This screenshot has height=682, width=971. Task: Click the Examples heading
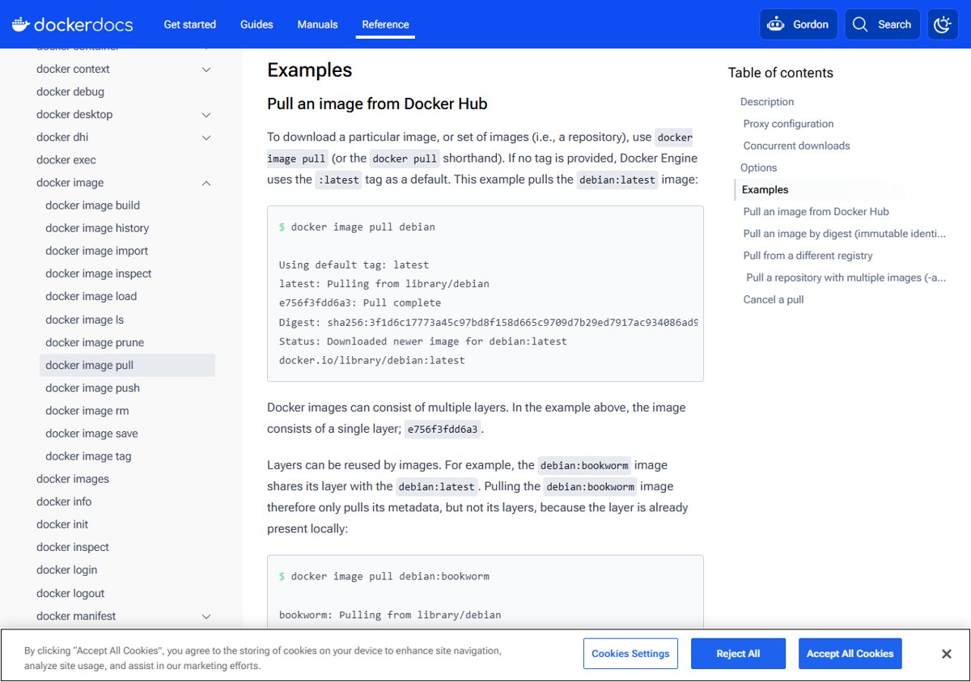[310, 70]
